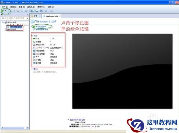
Task: Collapse the 我的计算机 (My Computer) tree node
Action: 3,23
